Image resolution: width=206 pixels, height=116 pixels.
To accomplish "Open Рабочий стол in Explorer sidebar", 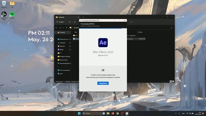I will pyautogui.click(x=64, y=39).
